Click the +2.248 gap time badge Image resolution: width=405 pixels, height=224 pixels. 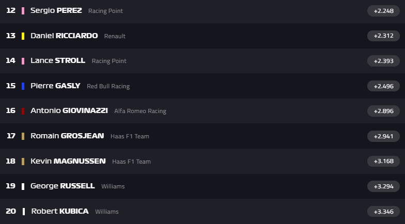pyautogui.click(x=383, y=11)
